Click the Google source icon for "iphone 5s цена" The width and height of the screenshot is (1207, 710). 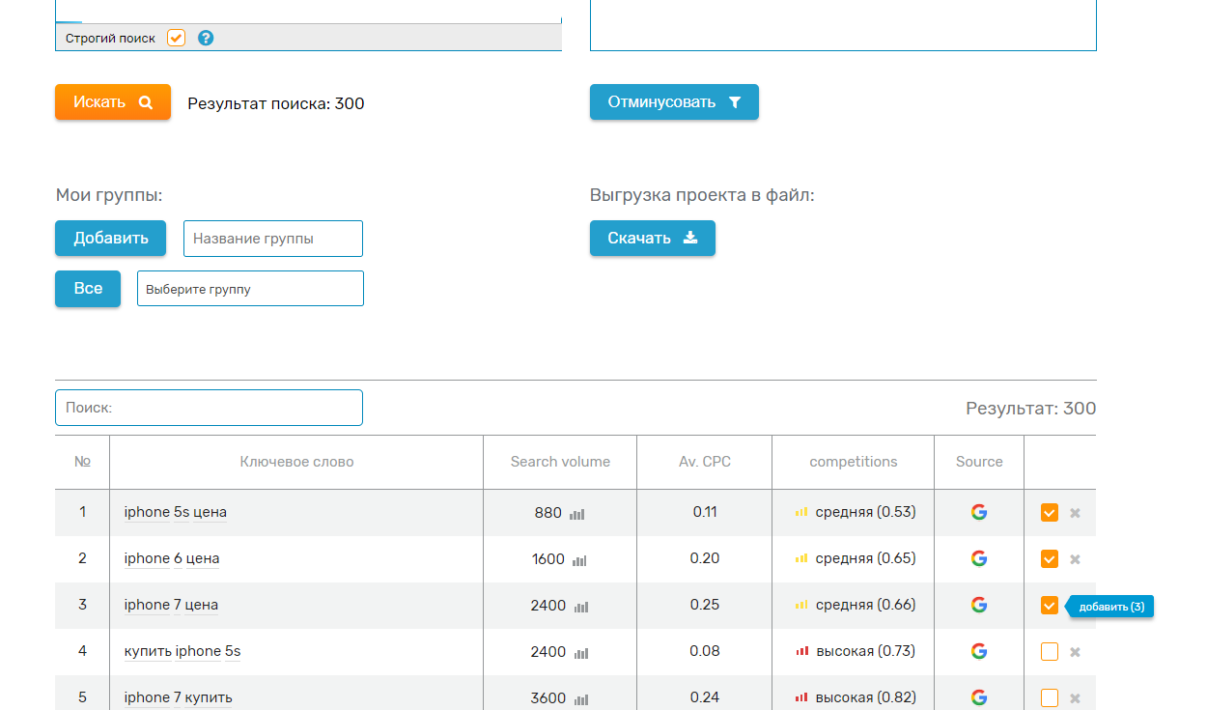coord(979,513)
